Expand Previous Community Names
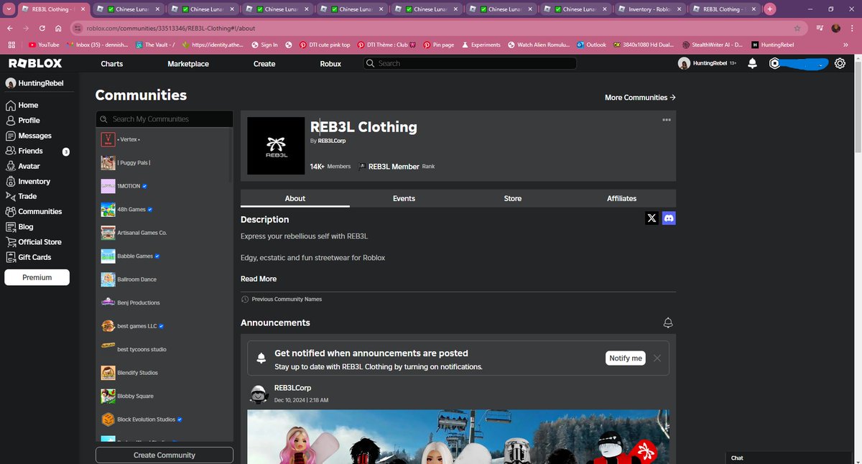The height and width of the screenshot is (464, 862). point(282,299)
